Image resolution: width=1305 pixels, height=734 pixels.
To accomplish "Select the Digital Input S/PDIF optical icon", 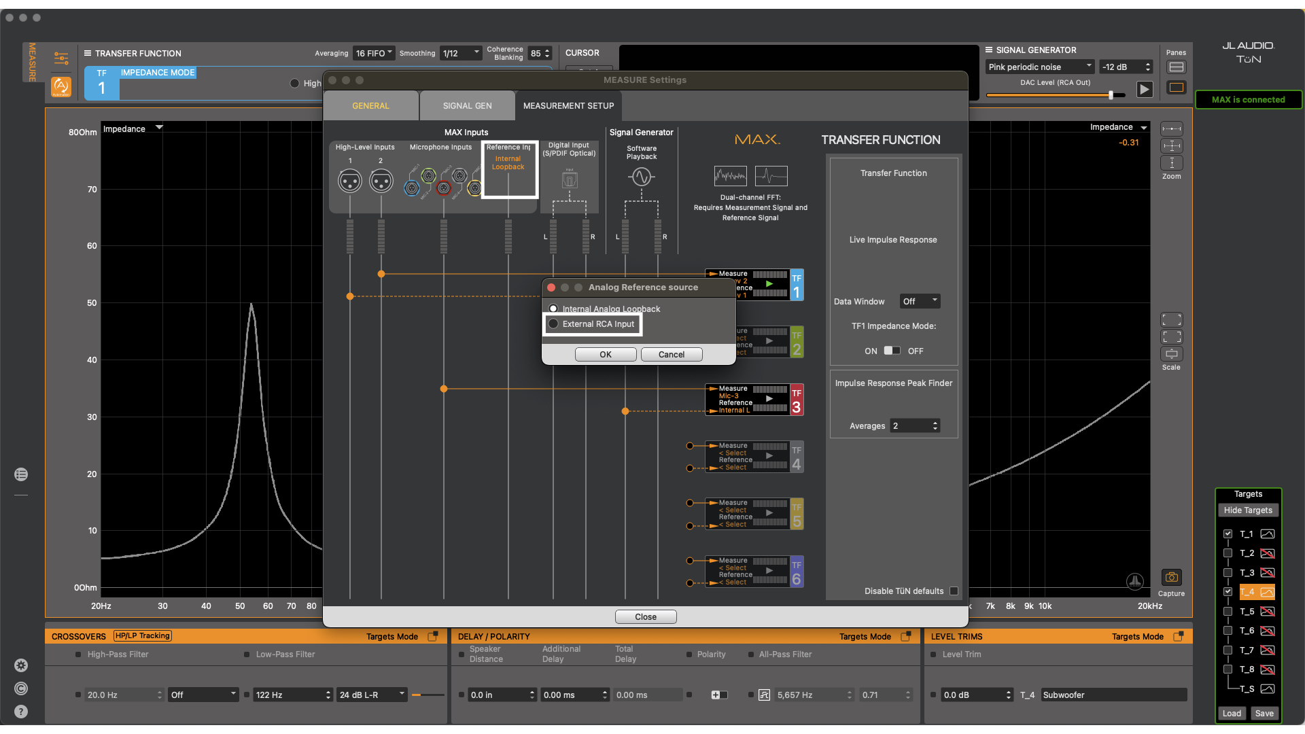I will tap(570, 180).
